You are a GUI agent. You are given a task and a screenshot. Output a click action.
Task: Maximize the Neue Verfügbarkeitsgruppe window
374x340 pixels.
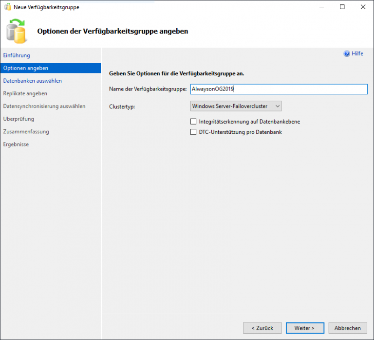[x=342, y=7]
